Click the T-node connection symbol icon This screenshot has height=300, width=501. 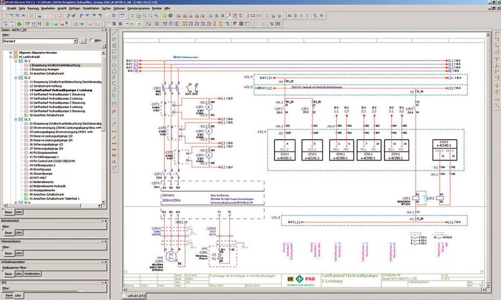497,59
